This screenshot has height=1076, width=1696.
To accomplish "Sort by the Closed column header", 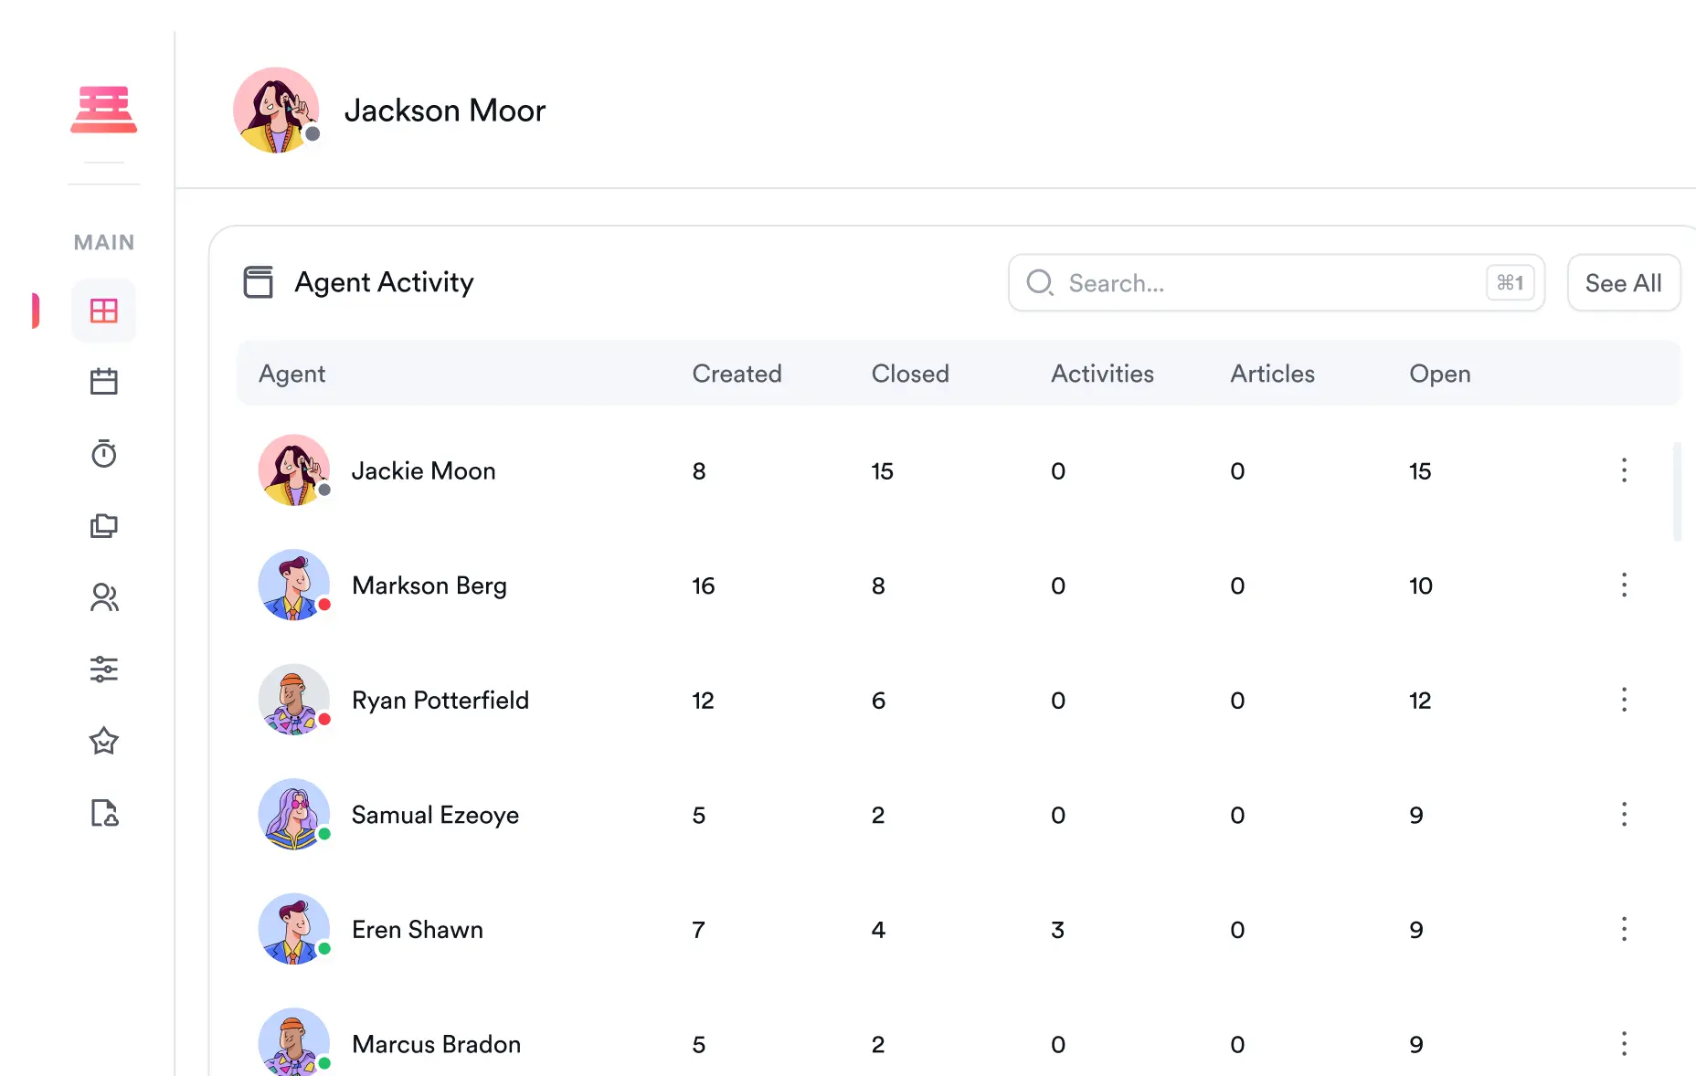I will (910, 374).
